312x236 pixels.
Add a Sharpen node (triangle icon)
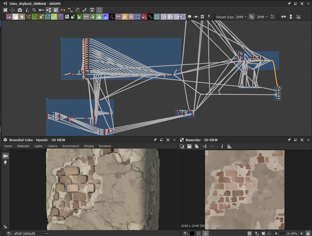pyautogui.click(x=125, y=17)
